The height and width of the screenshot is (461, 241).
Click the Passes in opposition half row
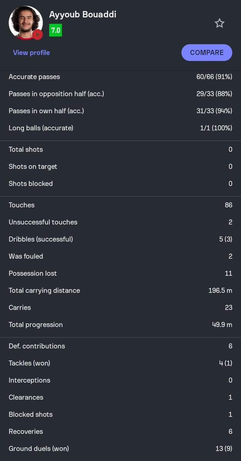click(121, 94)
